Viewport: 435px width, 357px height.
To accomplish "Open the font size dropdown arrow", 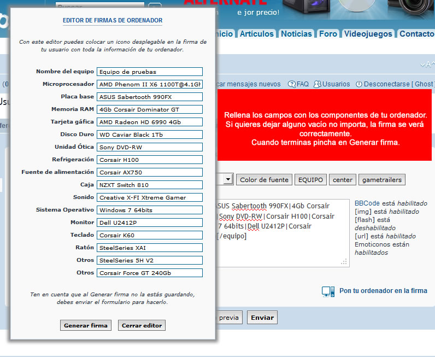I will [228, 179].
